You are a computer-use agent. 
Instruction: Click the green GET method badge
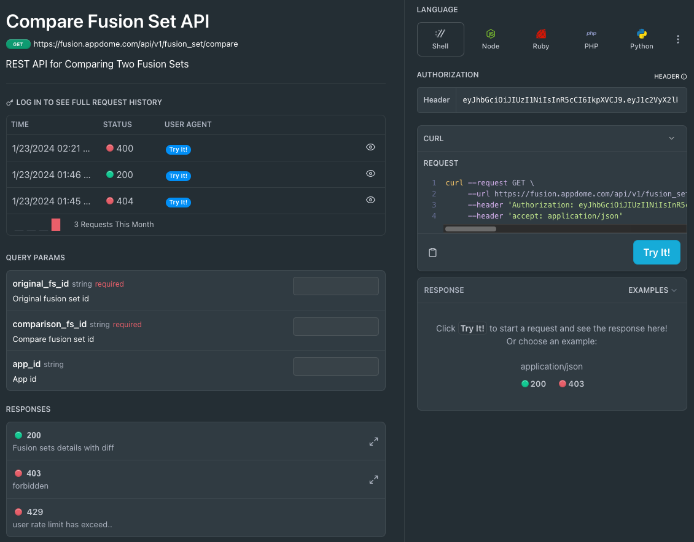coord(18,44)
